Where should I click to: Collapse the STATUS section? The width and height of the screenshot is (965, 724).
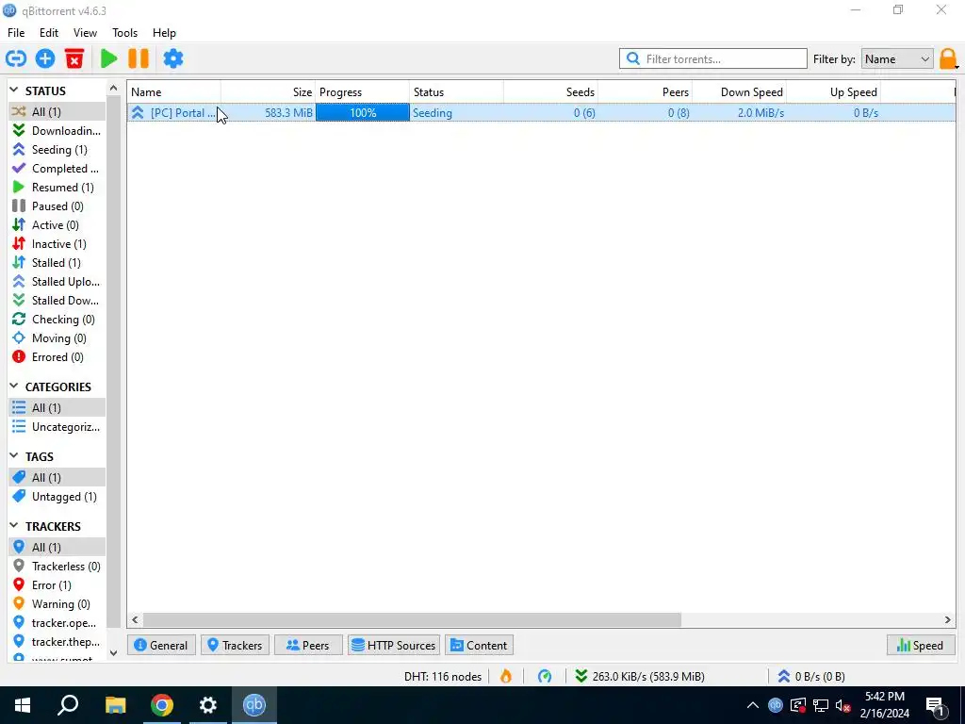pyautogui.click(x=14, y=90)
